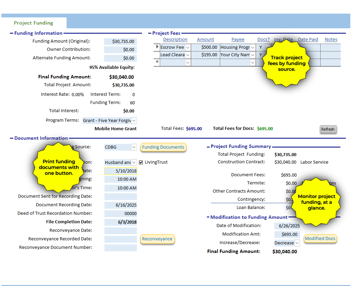
Task: Click the Payee column header
Action: coord(238,40)
